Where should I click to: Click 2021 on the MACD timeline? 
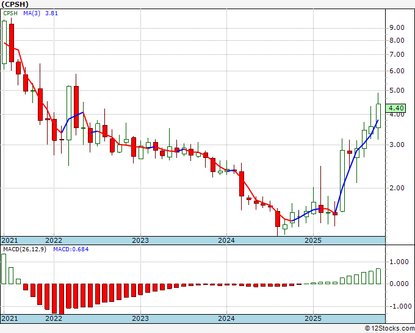(x=10, y=318)
